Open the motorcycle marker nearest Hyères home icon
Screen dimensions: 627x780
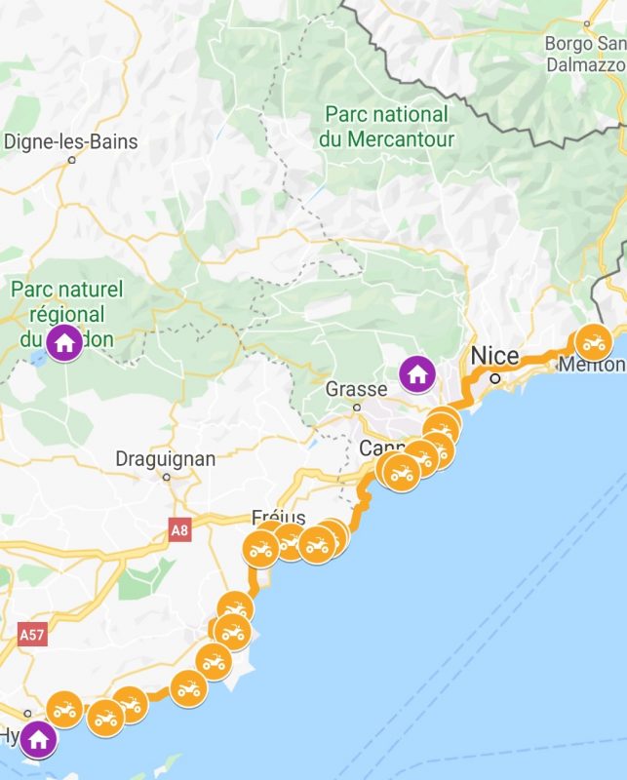tap(64, 710)
